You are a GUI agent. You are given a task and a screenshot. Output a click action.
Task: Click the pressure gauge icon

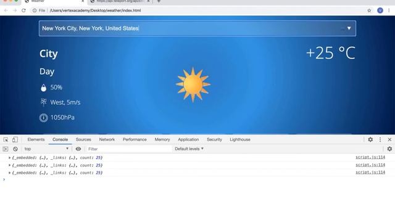(x=44, y=118)
